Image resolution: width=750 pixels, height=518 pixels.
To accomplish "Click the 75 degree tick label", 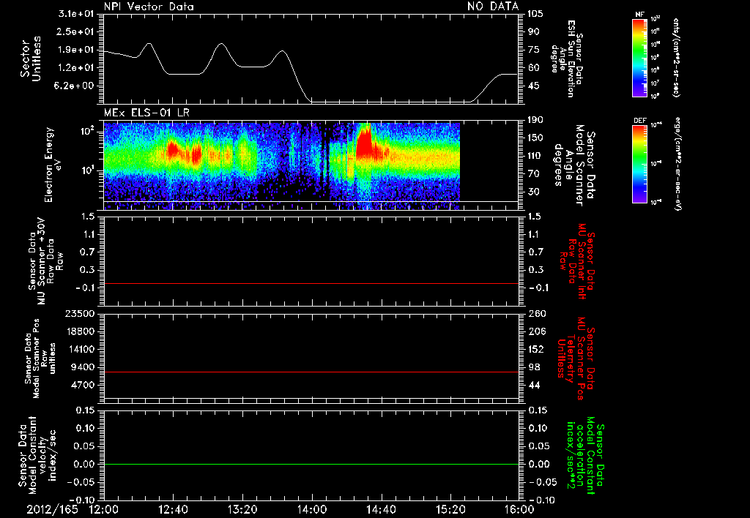I will tap(533, 50).
